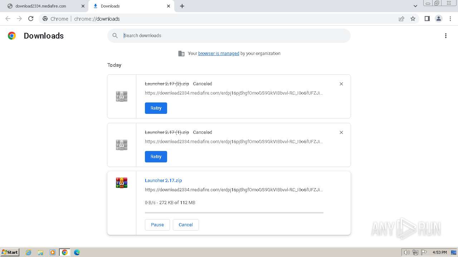
Task: Open the source URL of Launcher 2.17 (2).zip
Action: click(234, 93)
